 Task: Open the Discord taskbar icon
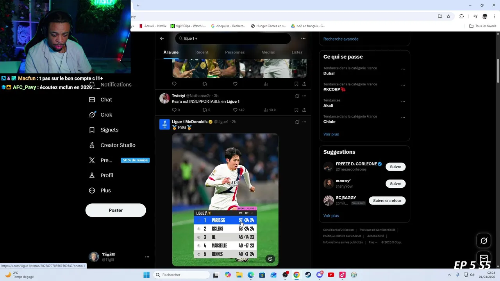tap(320, 275)
